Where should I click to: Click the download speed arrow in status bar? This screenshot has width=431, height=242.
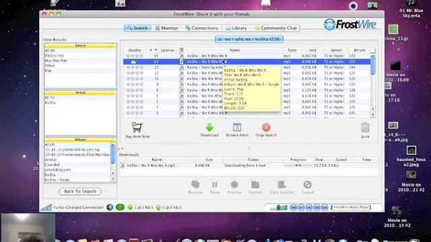point(130,208)
